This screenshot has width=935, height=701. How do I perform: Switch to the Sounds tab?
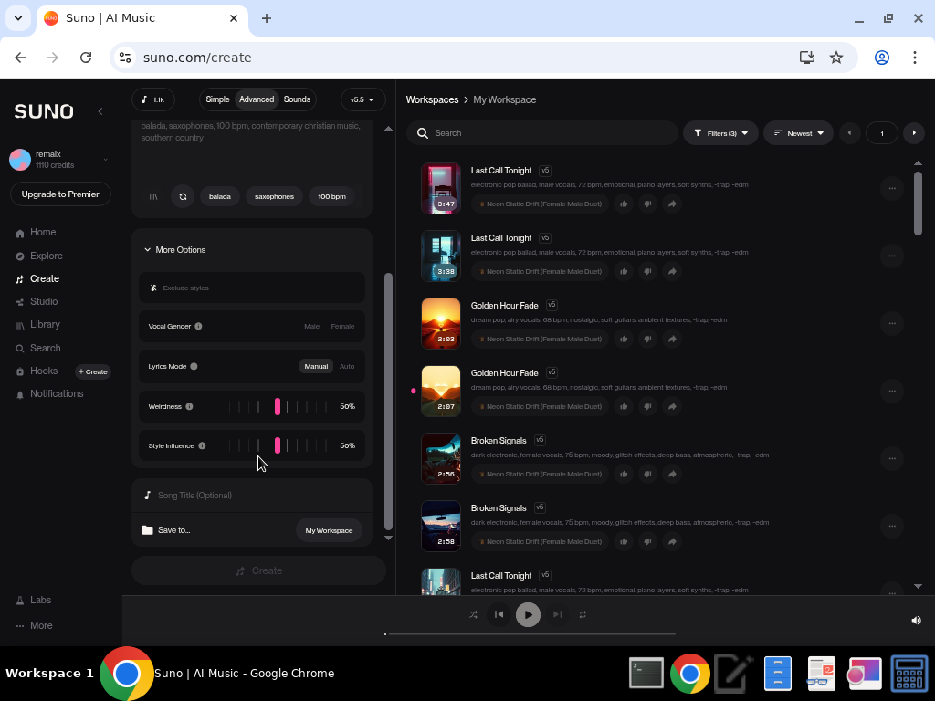[297, 99]
